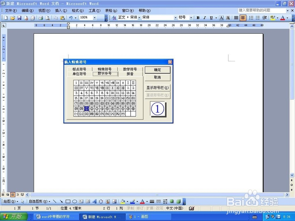Toggle center alignment button

tap(243, 18)
